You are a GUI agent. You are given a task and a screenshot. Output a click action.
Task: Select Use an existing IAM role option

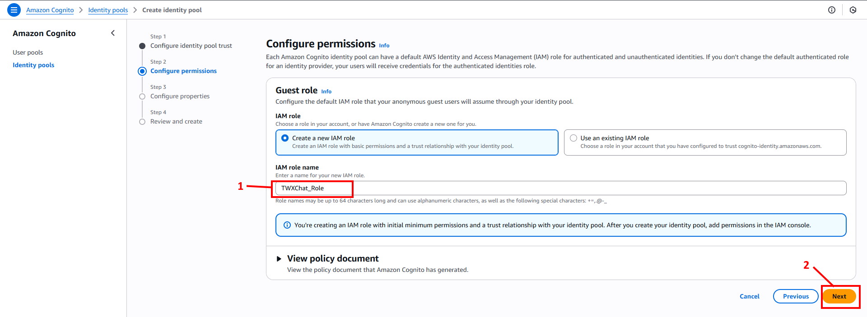(573, 138)
